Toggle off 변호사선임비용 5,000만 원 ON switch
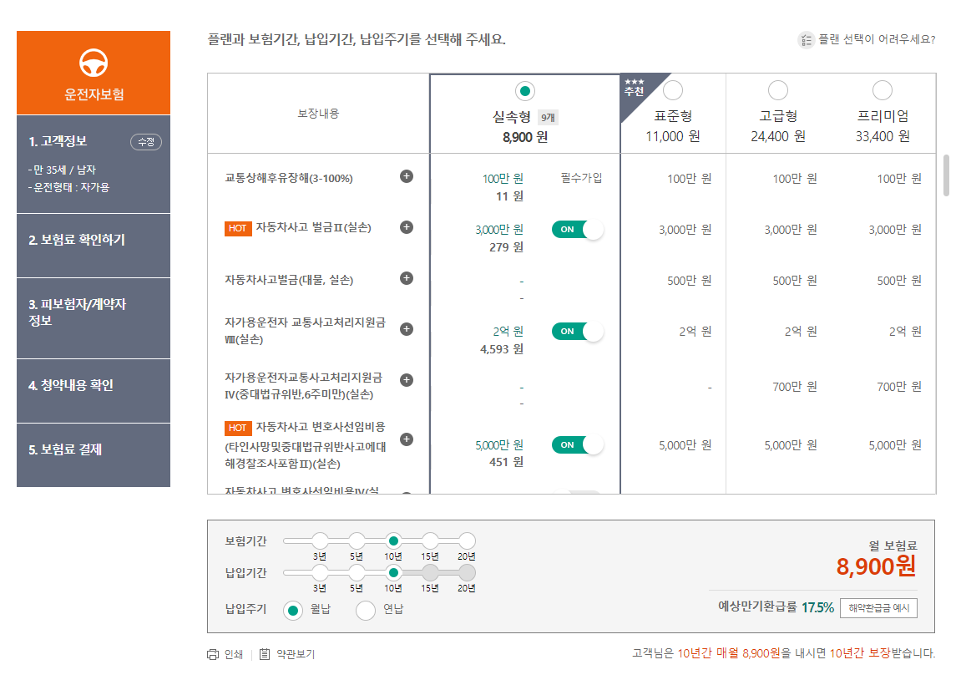The image size is (961, 675). click(x=577, y=445)
